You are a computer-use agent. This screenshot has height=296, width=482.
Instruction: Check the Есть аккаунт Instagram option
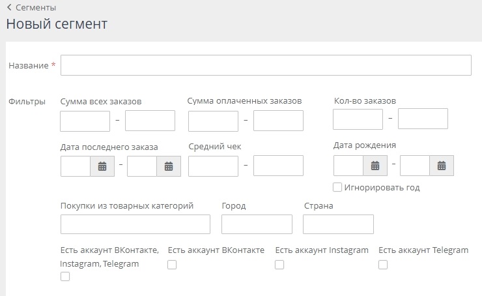pos(279,265)
